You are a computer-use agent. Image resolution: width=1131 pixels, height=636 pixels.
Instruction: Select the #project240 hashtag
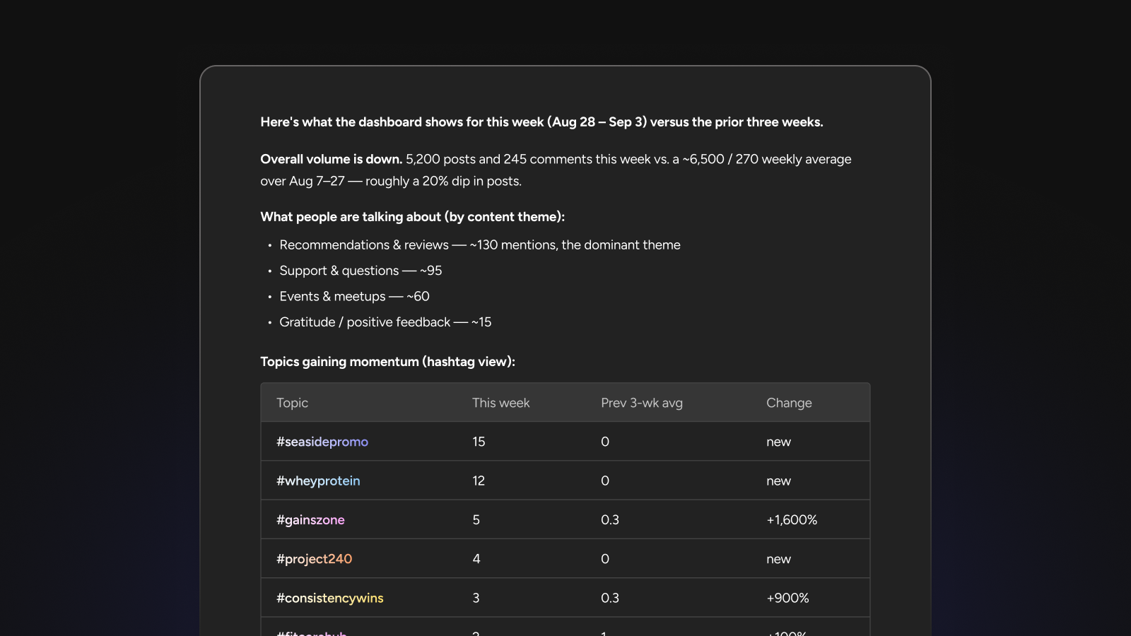[314, 559]
